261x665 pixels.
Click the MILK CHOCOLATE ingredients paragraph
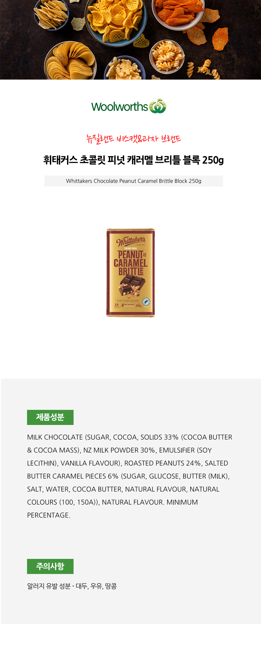(130, 476)
